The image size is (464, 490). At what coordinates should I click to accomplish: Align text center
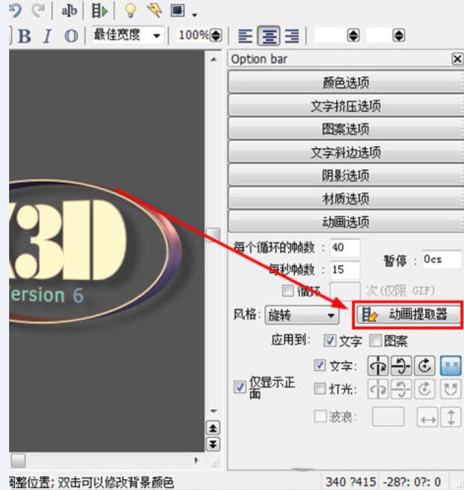pos(268,36)
